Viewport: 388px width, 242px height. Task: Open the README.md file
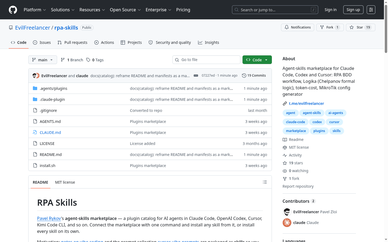51,155
